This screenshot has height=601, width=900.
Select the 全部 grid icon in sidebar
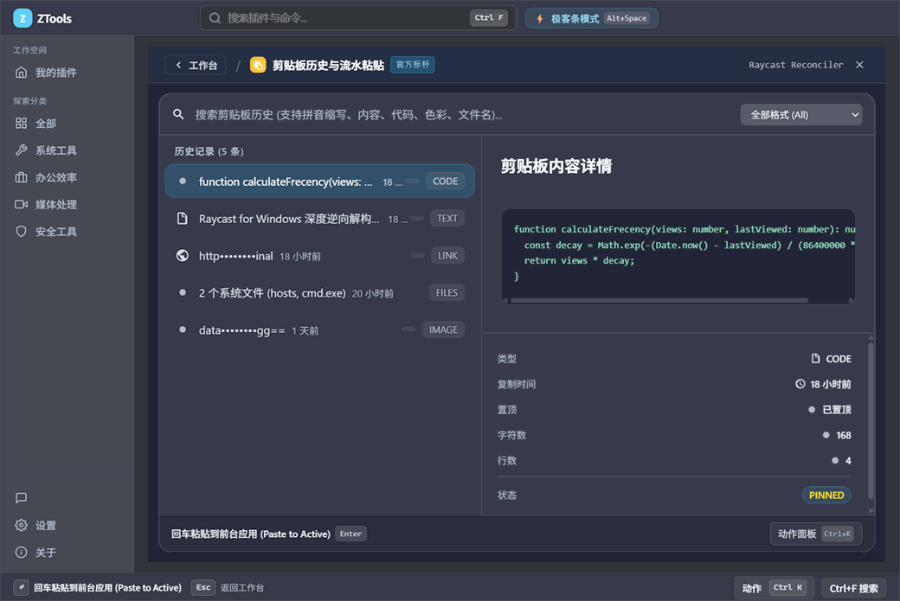tap(22, 124)
